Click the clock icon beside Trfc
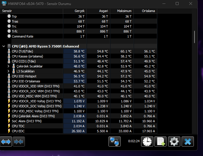The height and width of the screenshot is (156, 203). pyautogui.click(x=9, y=31)
